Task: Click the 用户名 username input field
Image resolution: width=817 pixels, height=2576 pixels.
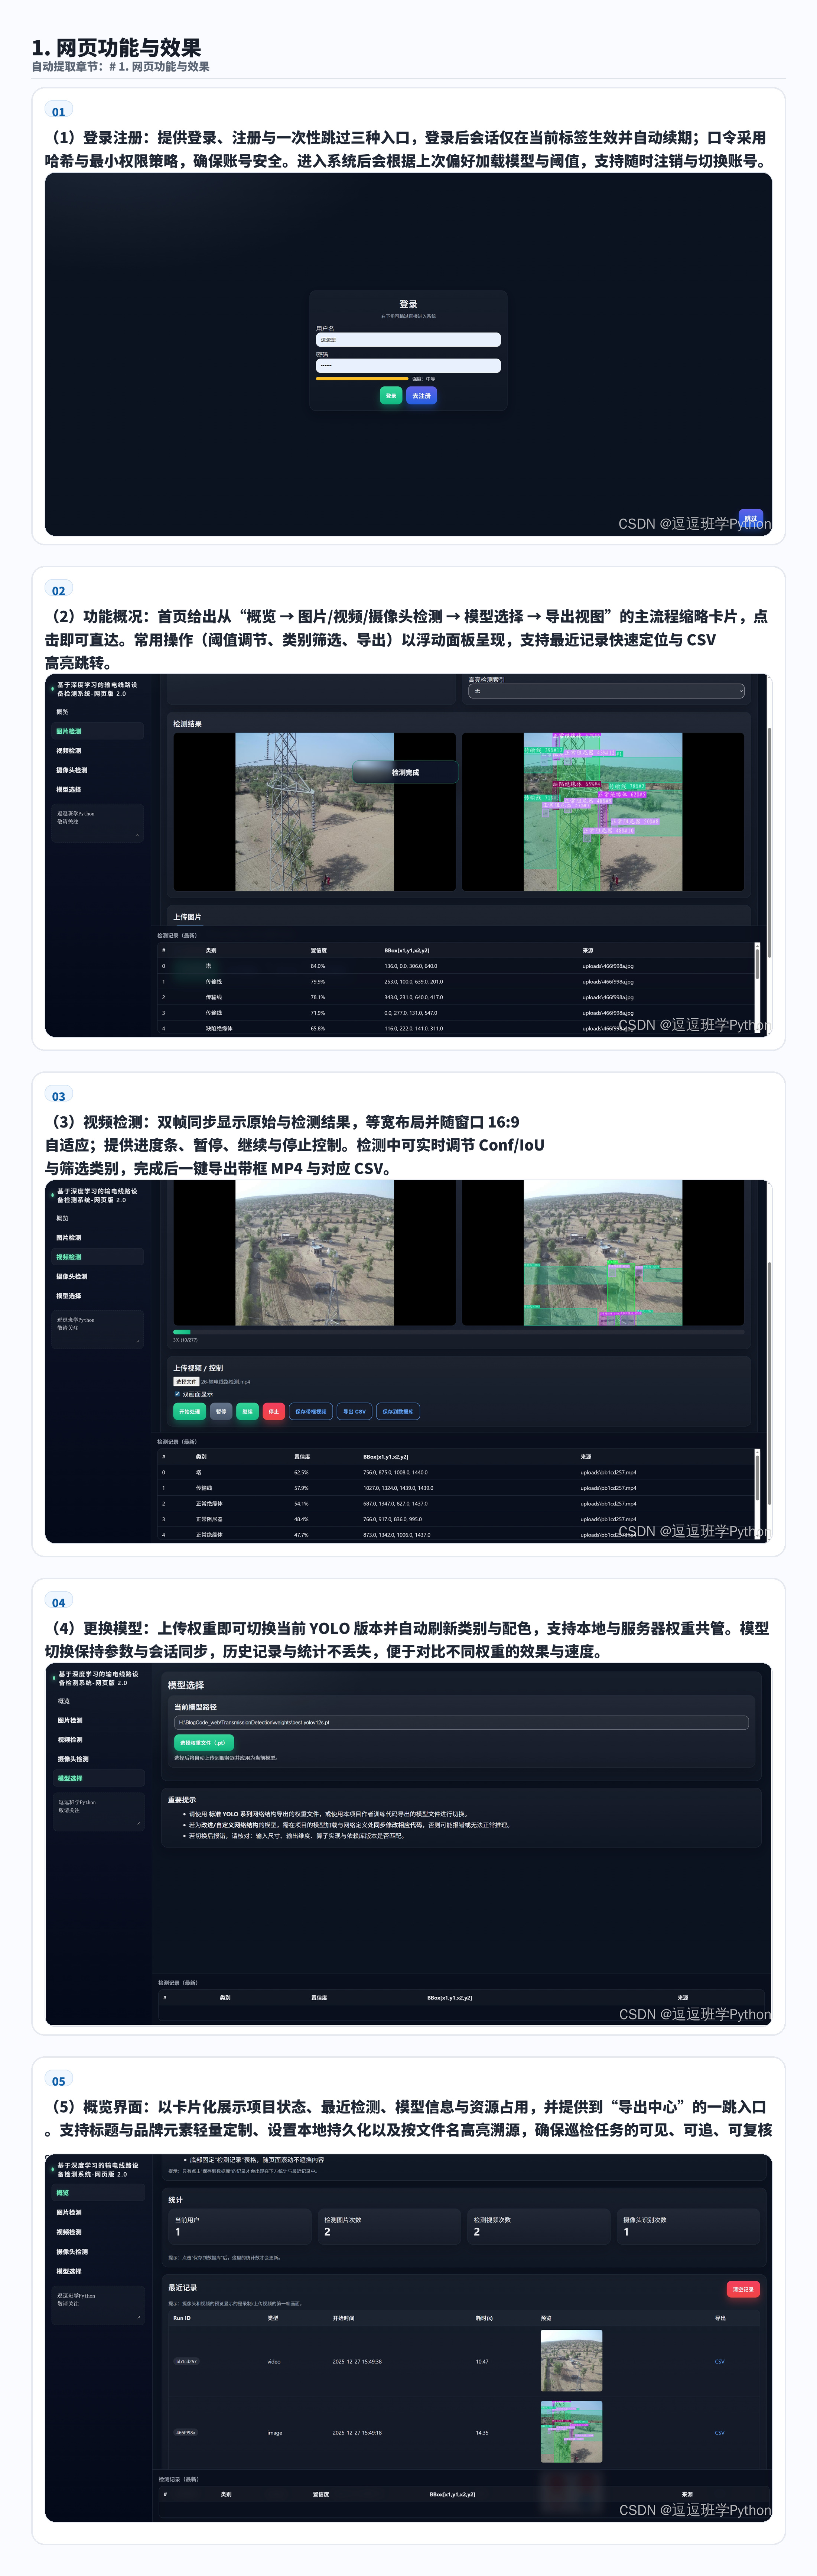Action: click(408, 340)
